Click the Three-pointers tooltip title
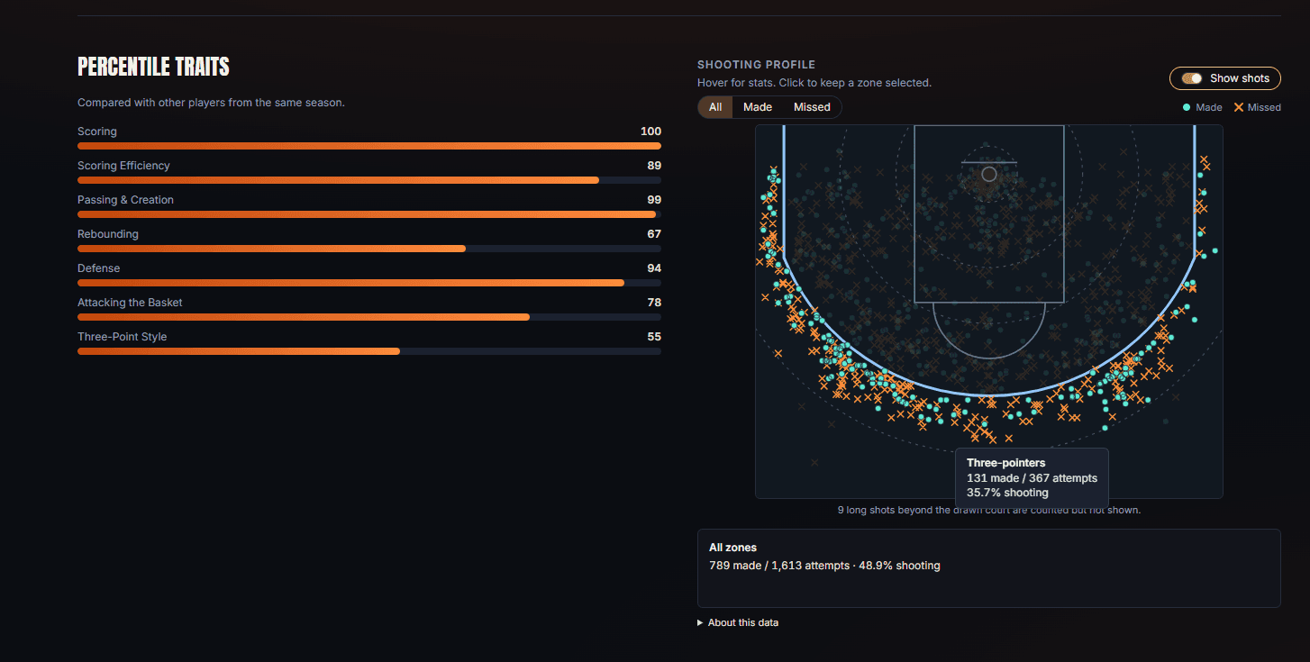The height and width of the screenshot is (662, 1310). tap(1005, 463)
